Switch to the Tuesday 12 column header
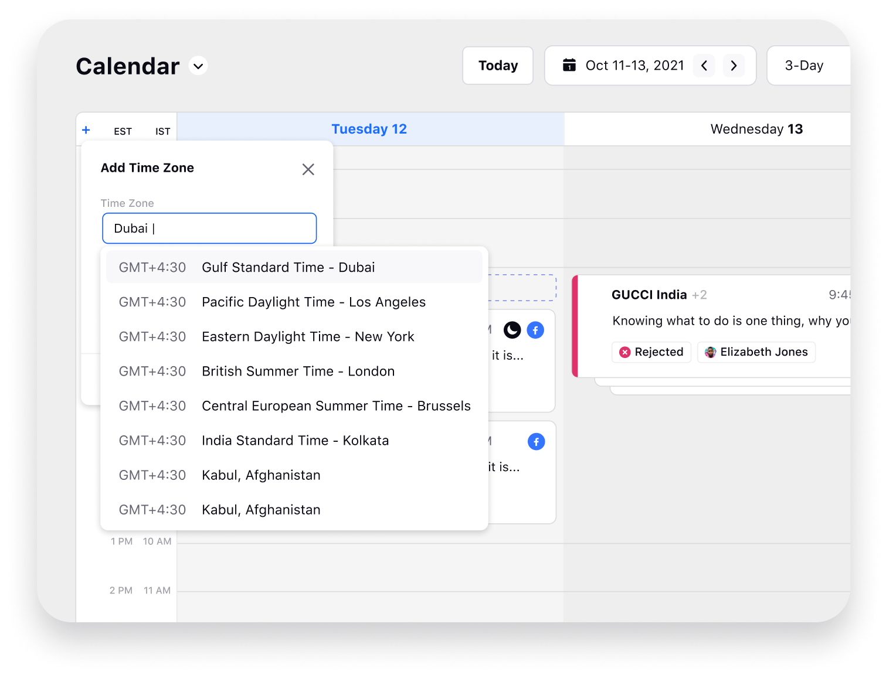 pos(369,129)
